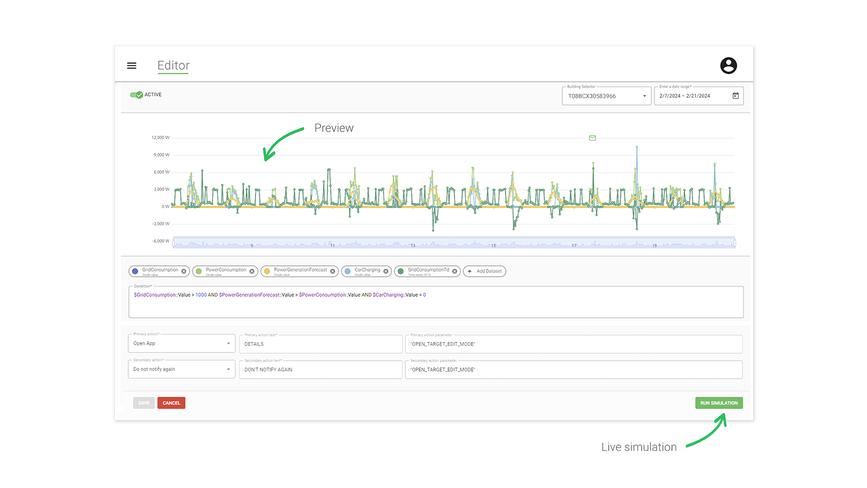This screenshot has height=488, width=867.
Task: Click Add Dataset chip button
Action: 485,271
